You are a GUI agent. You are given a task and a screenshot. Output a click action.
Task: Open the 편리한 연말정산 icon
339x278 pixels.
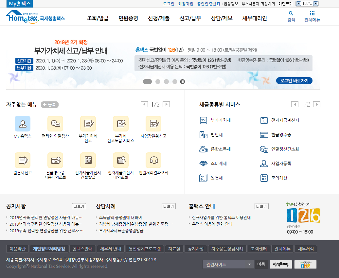point(55,124)
